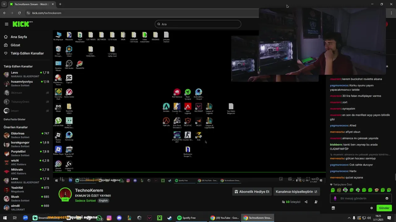
Task: Expand Daha Fazla Göster in sidebar
Action: pos(15,119)
